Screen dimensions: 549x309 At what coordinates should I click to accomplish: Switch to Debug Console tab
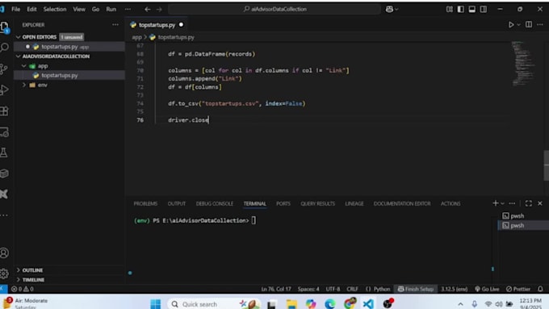214,203
